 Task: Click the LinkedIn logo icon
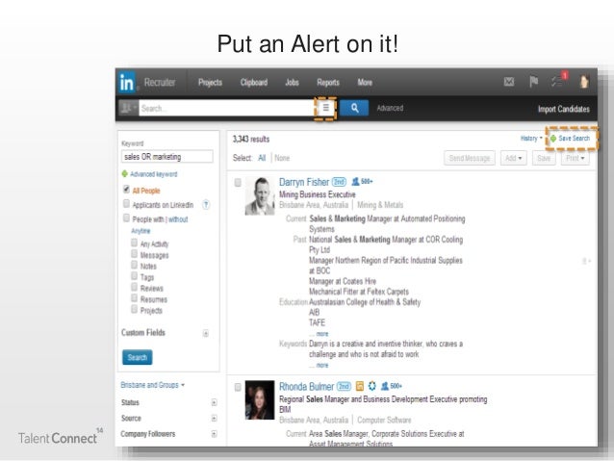click(127, 82)
